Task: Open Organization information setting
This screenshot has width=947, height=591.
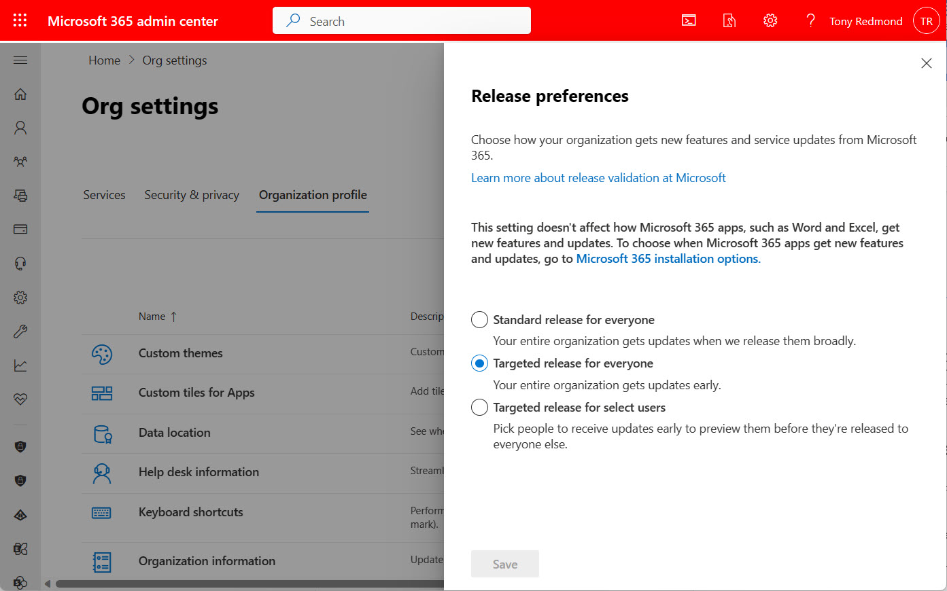Action: coord(207,561)
